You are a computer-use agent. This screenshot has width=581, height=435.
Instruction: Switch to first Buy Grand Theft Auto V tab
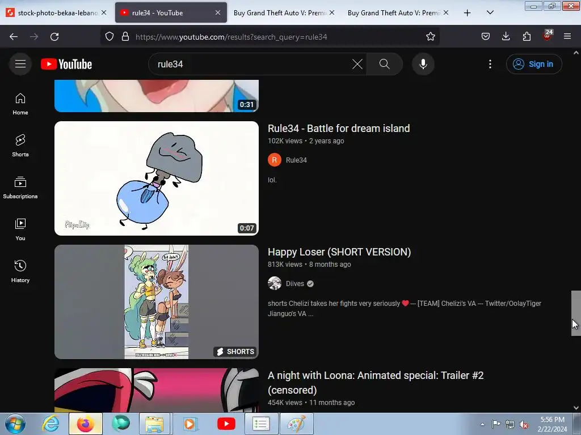coord(285,13)
